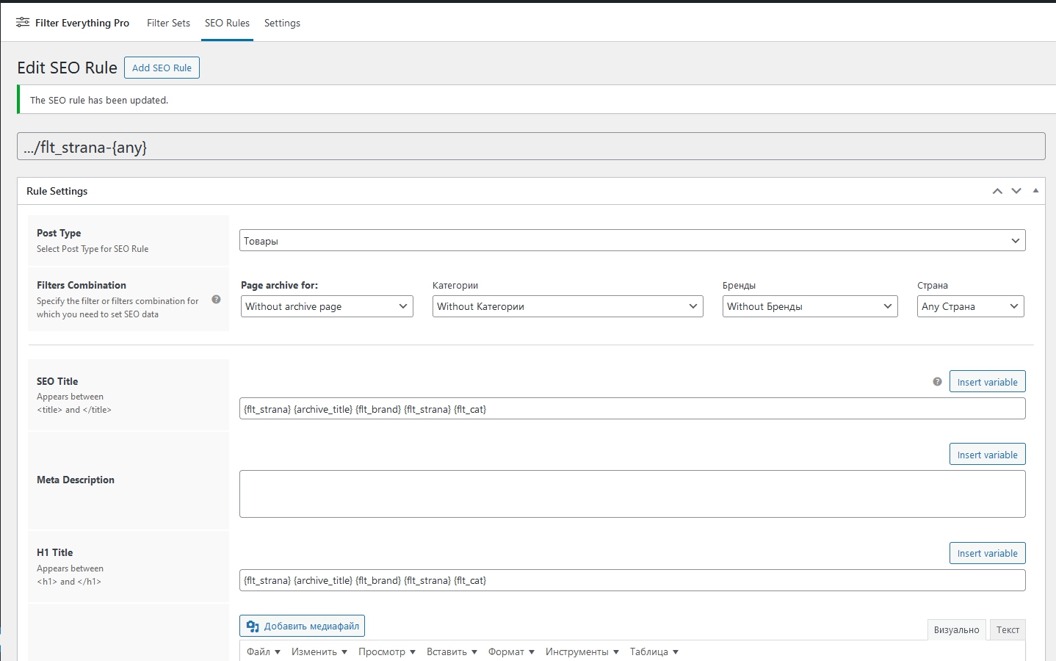Click the Add SEO Rule button
Image resolution: width=1056 pixels, height=661 pixels.
162,68
